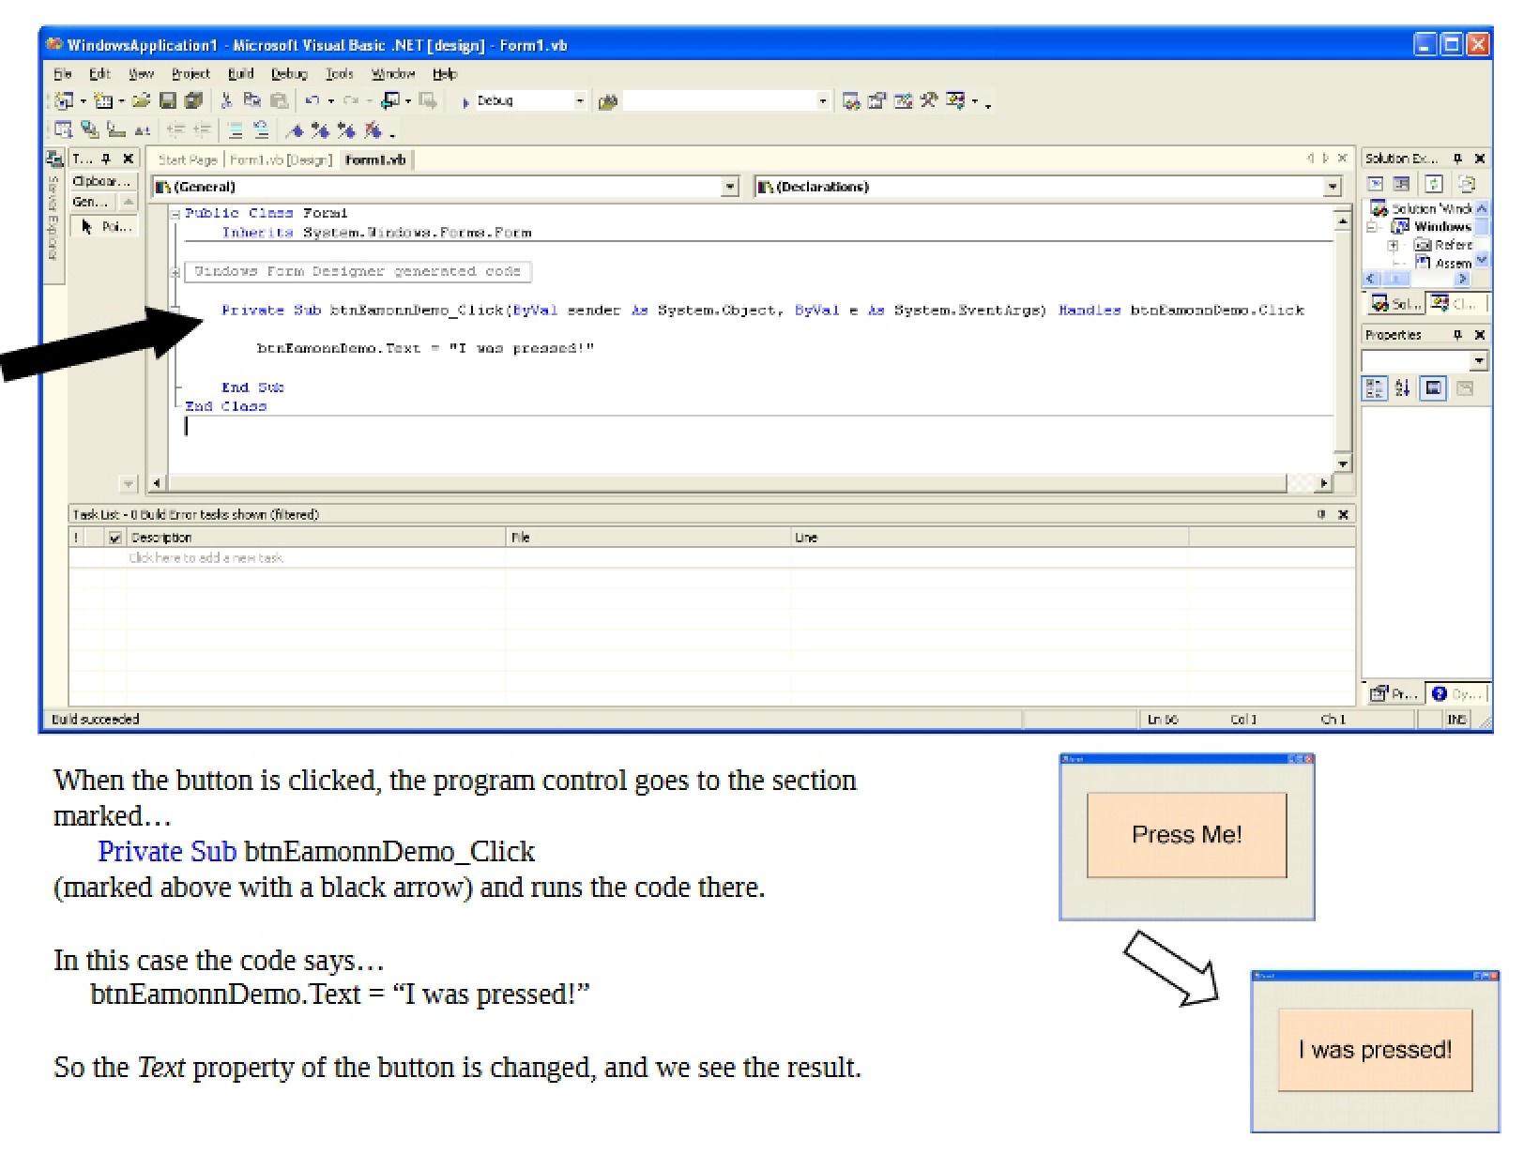Click the Toolbox toolbar icon with hammer

(x=929, y=100)
